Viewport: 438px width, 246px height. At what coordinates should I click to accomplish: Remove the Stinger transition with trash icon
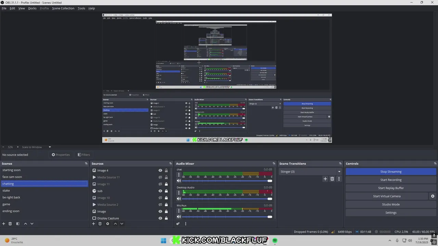coord(332,179)
